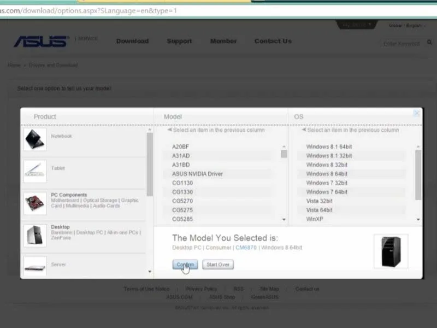Confirm the selected model

[x=185, y=265]
